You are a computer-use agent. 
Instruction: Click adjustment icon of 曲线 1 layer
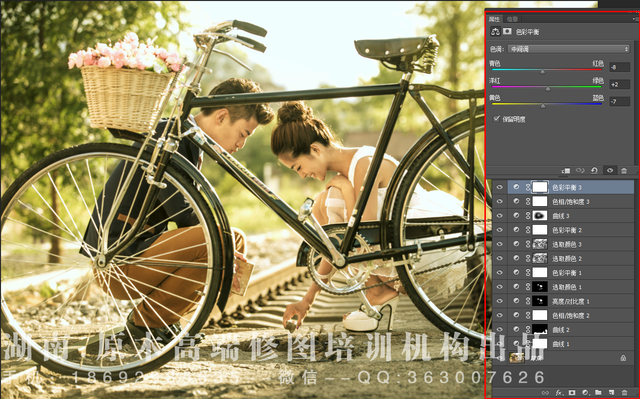click(x=516, y=344)
